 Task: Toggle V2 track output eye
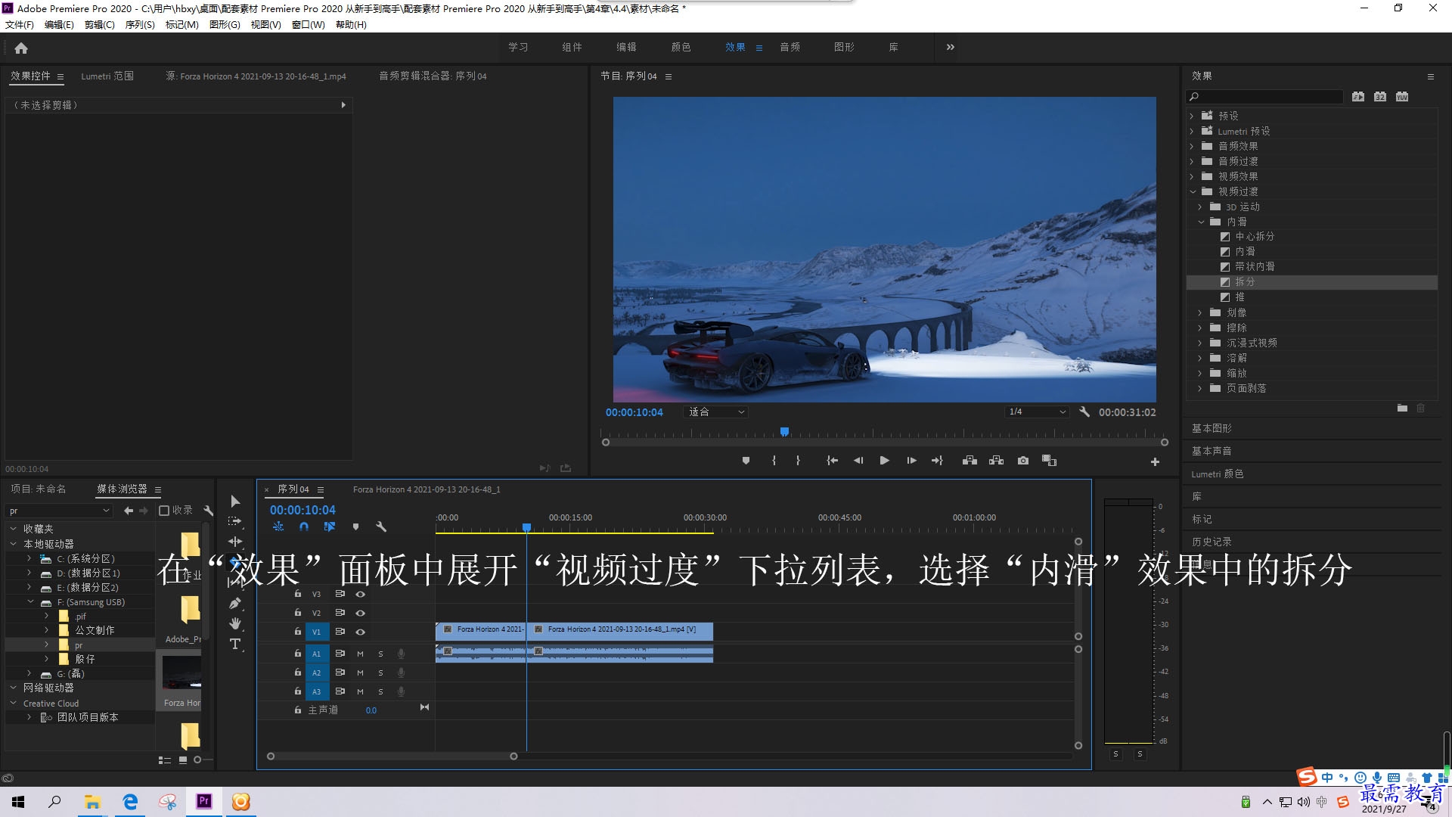click(361, 613)
